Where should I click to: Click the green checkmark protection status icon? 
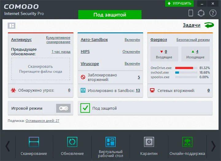point(85,108)
